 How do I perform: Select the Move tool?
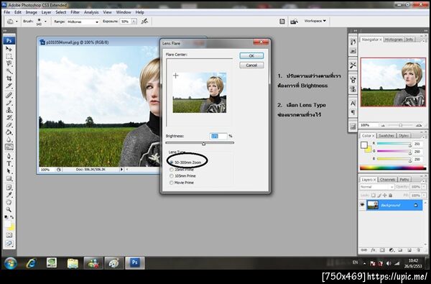pyautogui.click(x=9, y=49)
